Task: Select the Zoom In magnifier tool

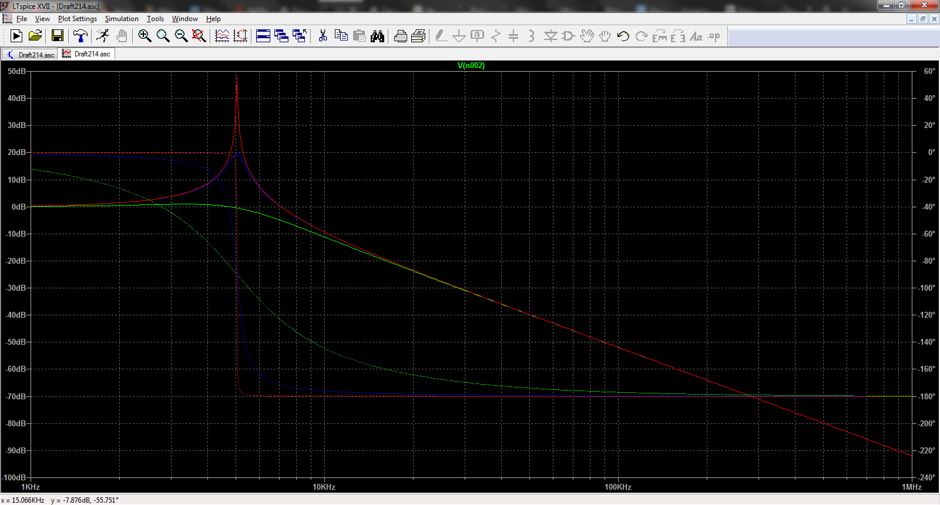Action: 145,36
